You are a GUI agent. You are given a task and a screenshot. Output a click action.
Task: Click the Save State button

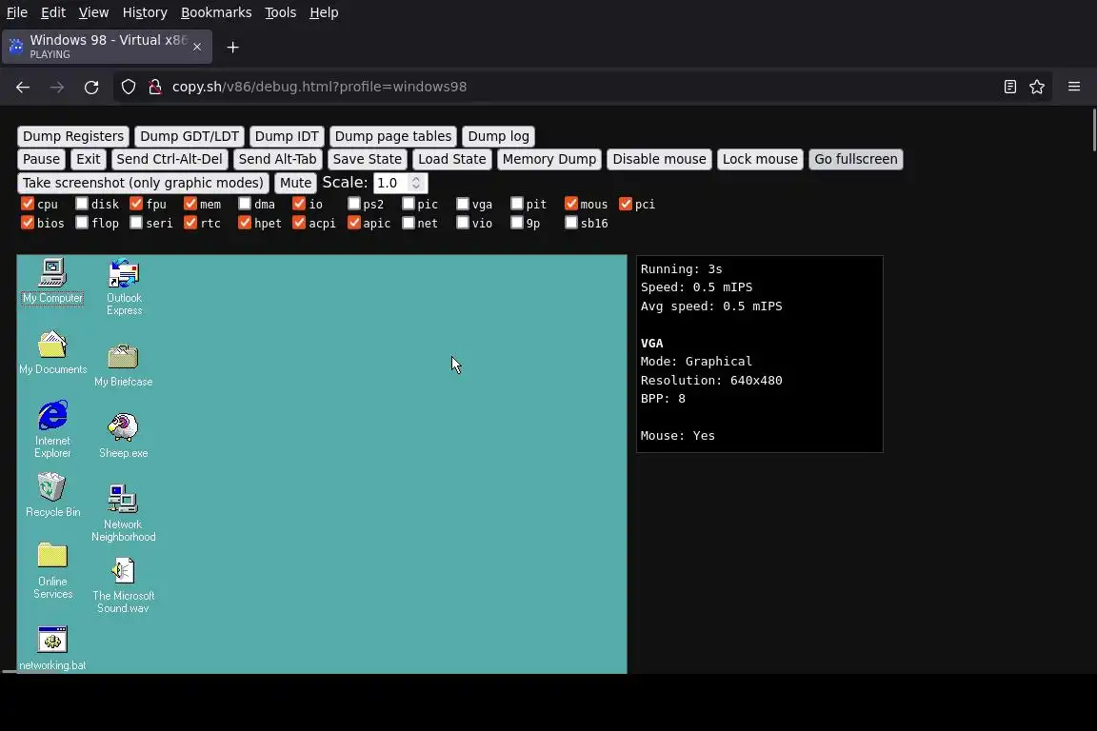368,160
